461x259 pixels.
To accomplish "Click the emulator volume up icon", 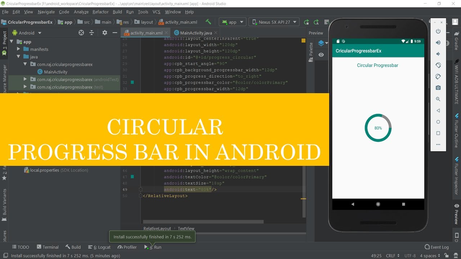I will (438, 42).
